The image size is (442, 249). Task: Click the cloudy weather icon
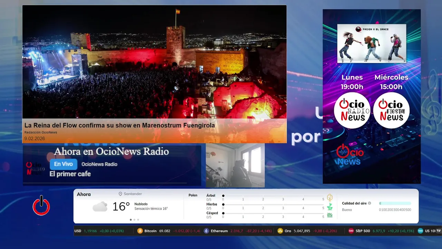click(100, 207)
